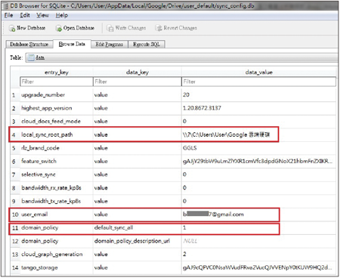Sort by the data_key column header
The image size is (340, 278).
click(138, 73)
